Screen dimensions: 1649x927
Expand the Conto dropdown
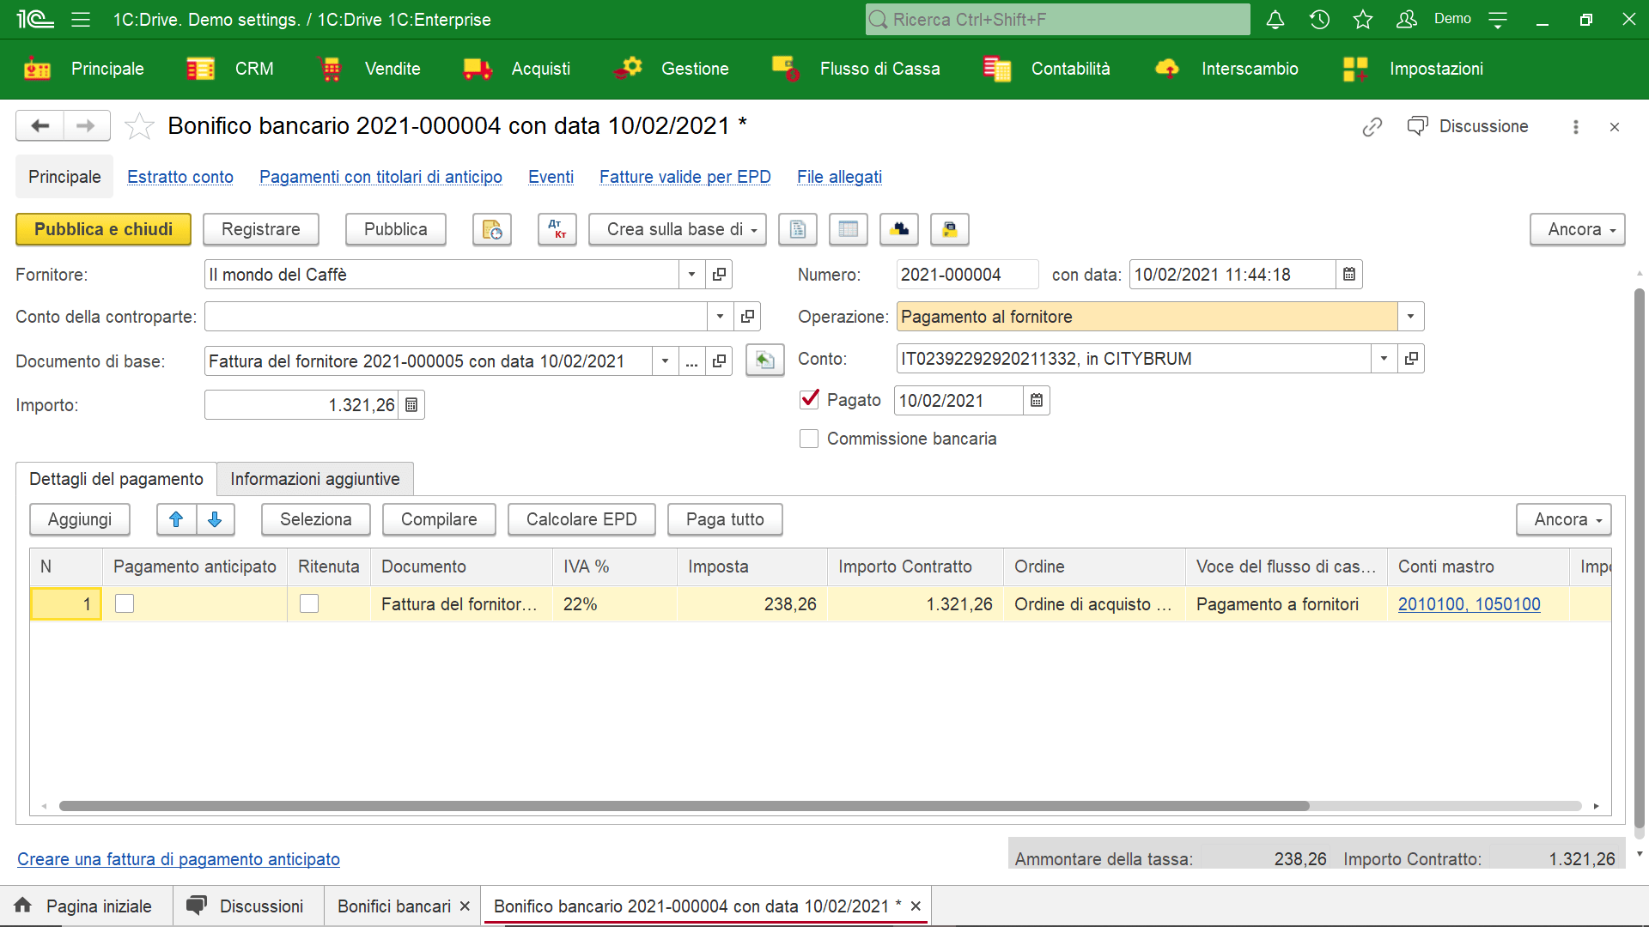[x=1384, y=359]
